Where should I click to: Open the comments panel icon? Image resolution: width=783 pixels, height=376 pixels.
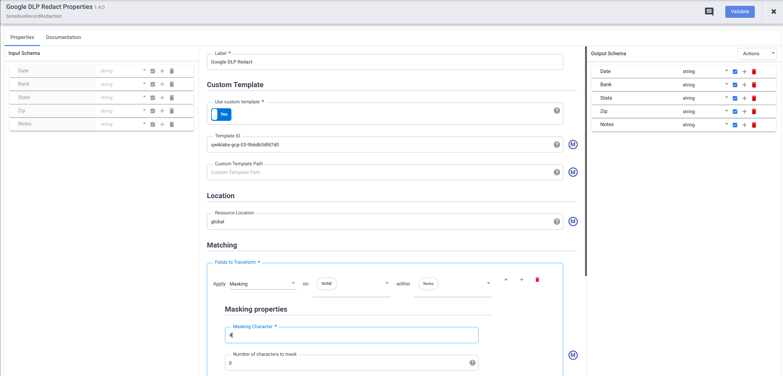click(709, 11)
